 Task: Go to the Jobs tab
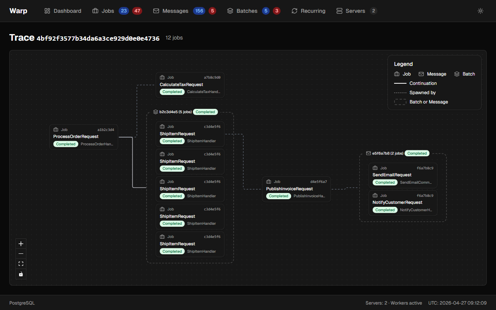103,11
